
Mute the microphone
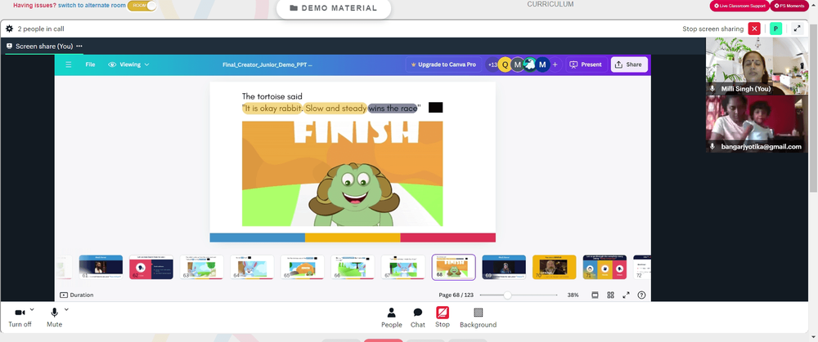click(x=54, y=317)
